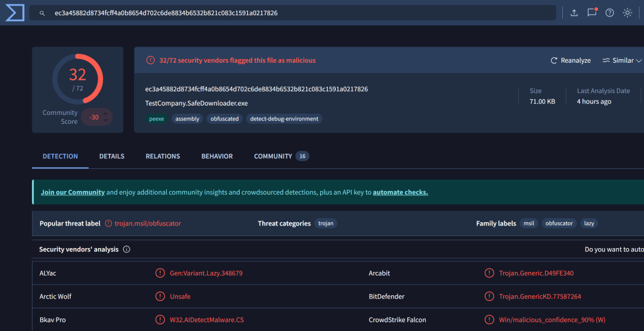Image resolution: width=644 pixels, height=331 pixels.
Task: Click the upload file icon
Action: pyautogui.click(x=574, y=13)
